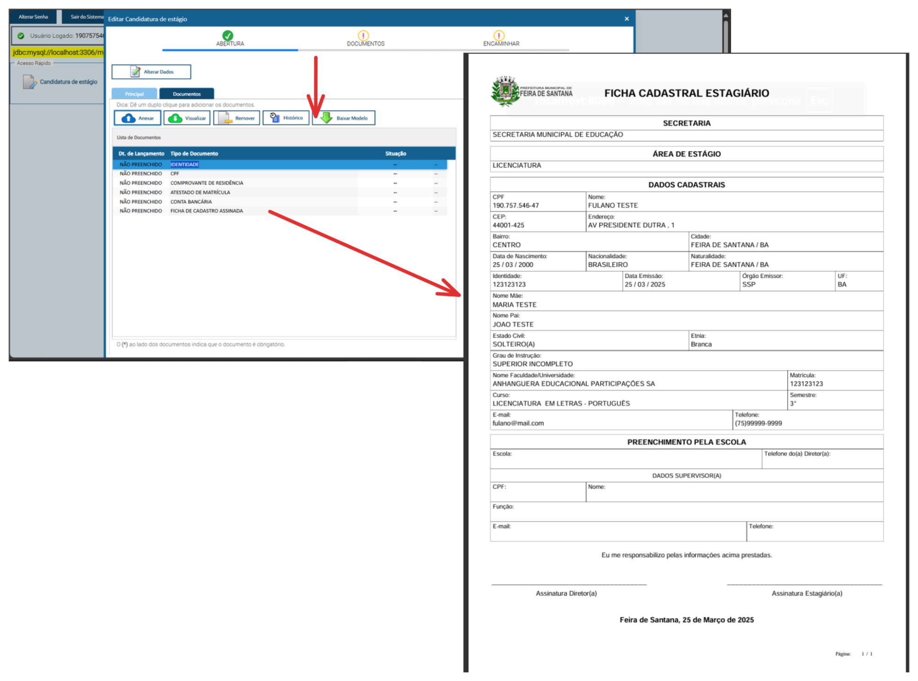This screenshot has width=918, height=681.
Task: Click the ABERTURA green checkmark step
Action: click(x=228, y=36)
